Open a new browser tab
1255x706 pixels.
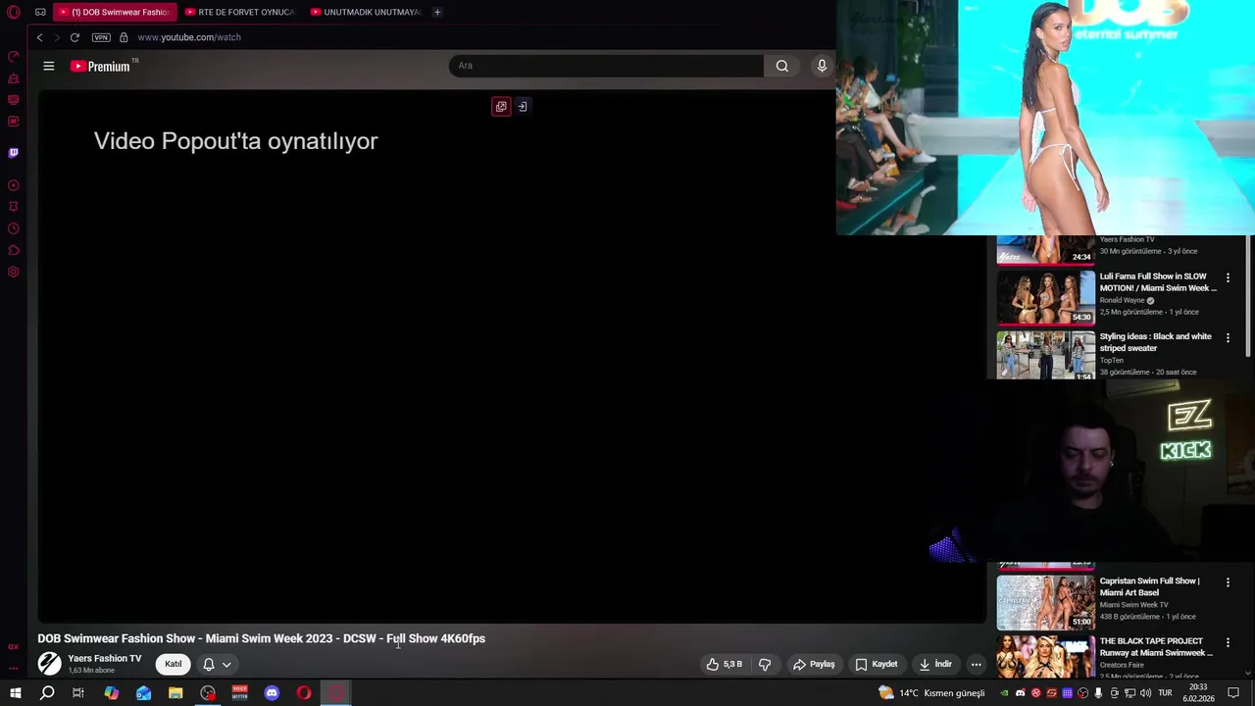pyautogui.click(x=437, y=12)
